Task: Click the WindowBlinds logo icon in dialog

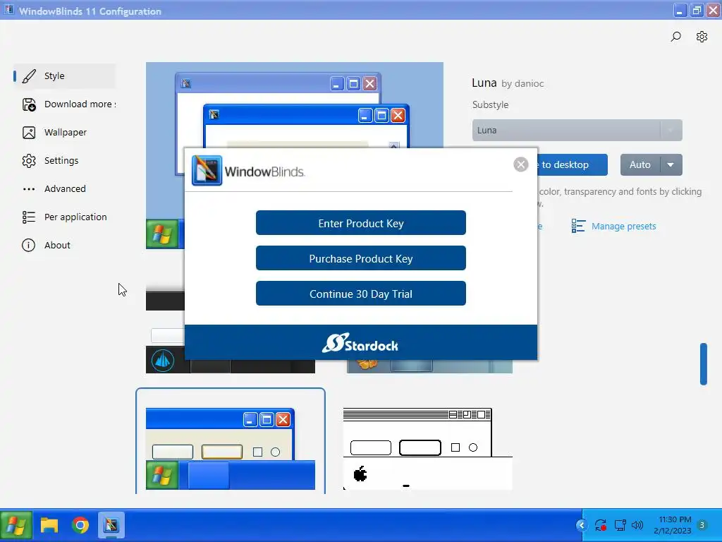Action: coord(207,171)
